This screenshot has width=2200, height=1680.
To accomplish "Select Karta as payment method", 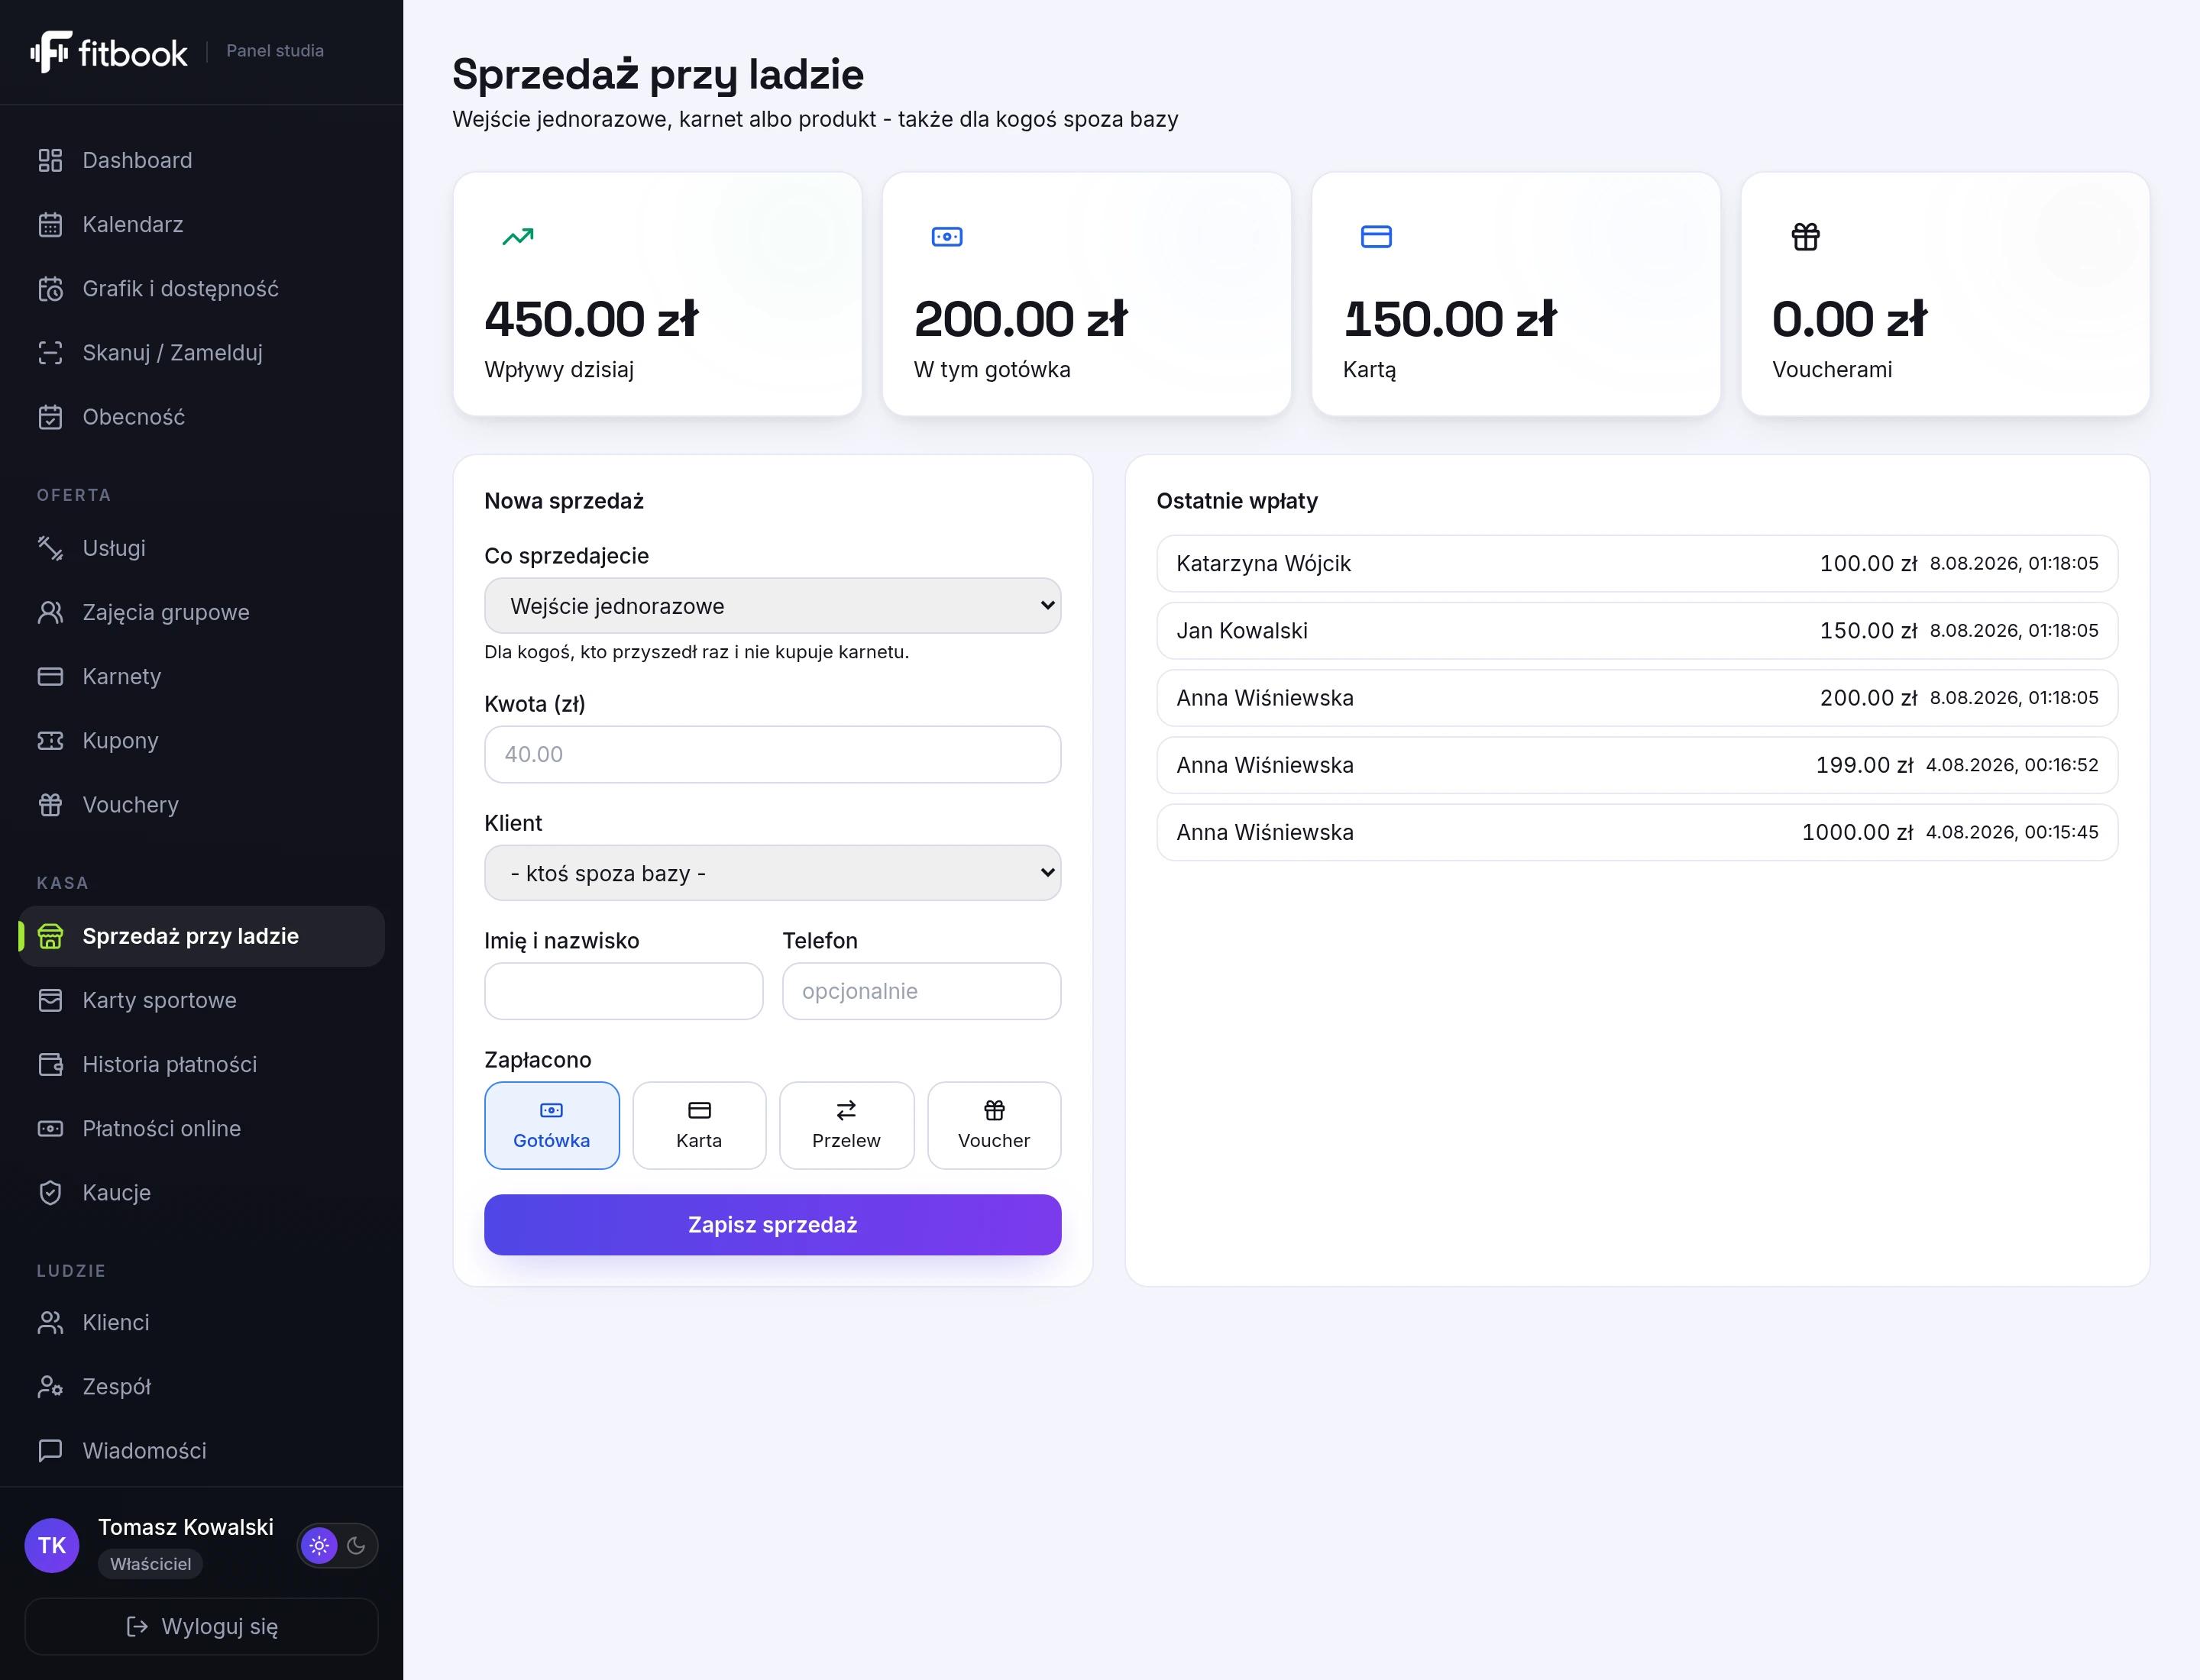I will tap(699, 1125).
